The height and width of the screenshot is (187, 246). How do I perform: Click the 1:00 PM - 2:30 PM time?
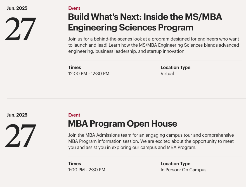(x=87, y=170)
